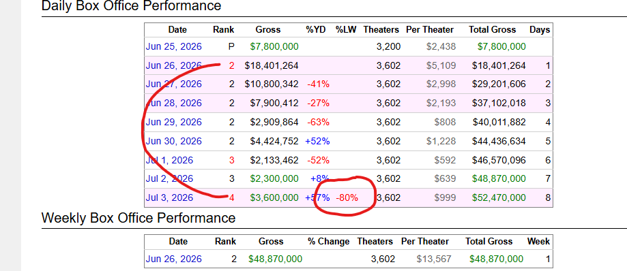Click the weekly $48,870,000 gross value
The image size is (627, 271).
(x=275, y=259)
